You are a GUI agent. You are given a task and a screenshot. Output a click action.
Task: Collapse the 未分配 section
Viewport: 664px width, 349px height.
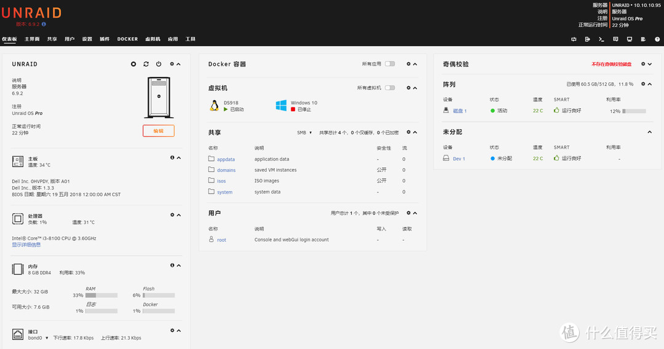click(x=650, y=132)
